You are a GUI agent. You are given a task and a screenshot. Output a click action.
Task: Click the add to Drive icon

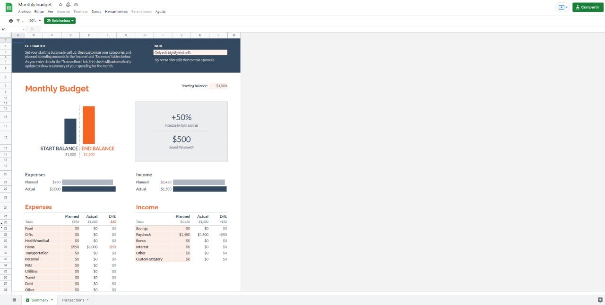pos(68,4)
